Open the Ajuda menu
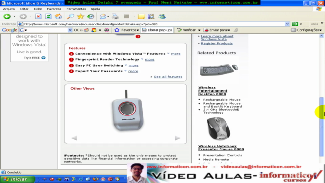Screen dimensions: 325x183 pos(95,9)
